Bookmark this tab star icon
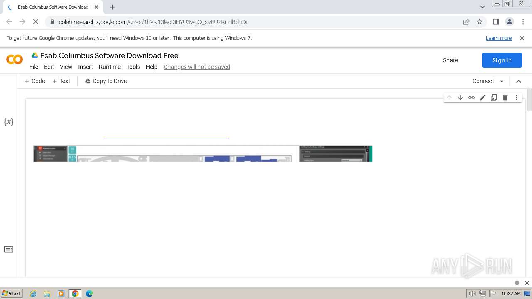Screen dimensions: 532x299 480,22
